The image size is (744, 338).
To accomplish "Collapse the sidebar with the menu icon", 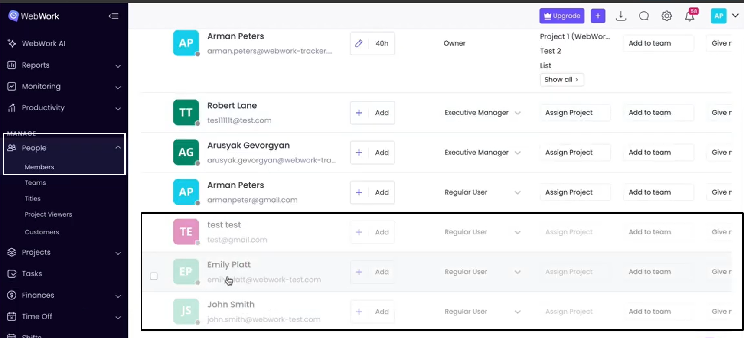I will pyautogui.click(x=114, y=16).
